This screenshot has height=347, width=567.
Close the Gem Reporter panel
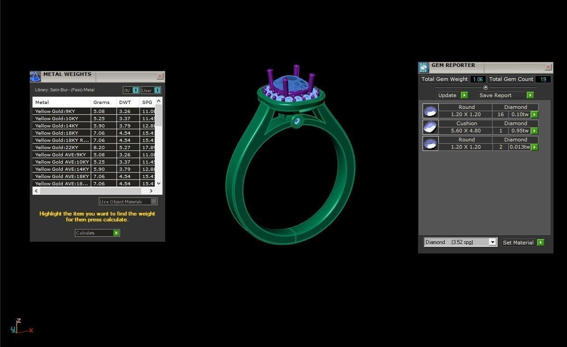pos(548,67)
